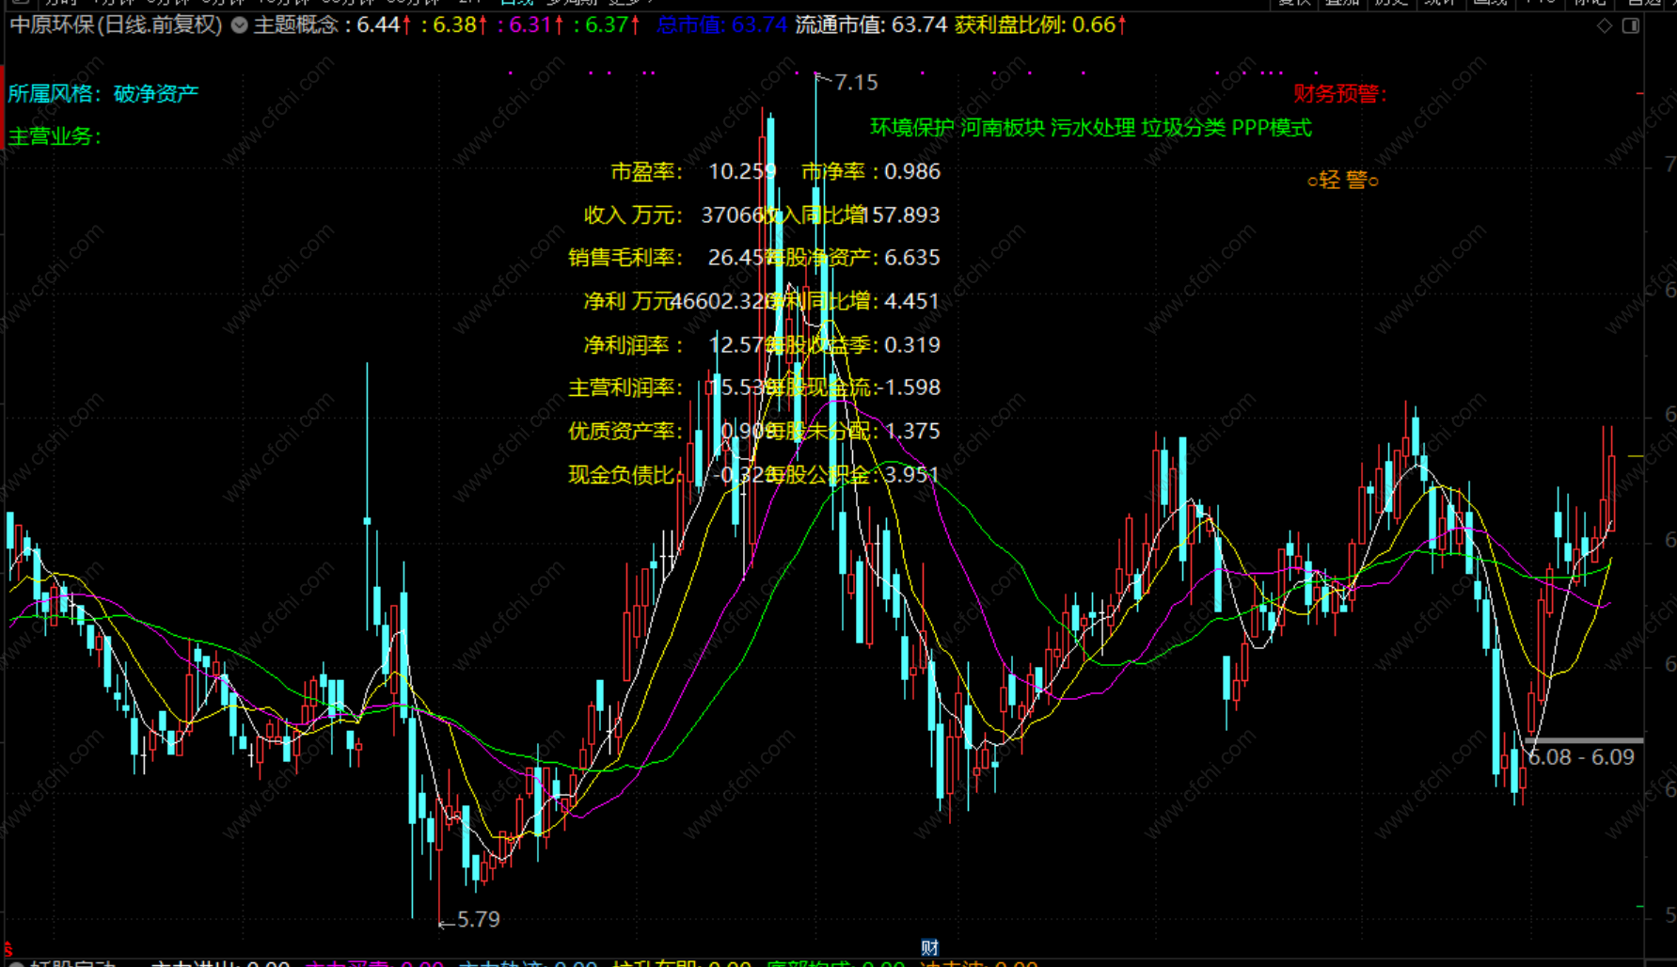
Task: Click the 净利同比增: 4.451 metric
Action: point(853,301)
